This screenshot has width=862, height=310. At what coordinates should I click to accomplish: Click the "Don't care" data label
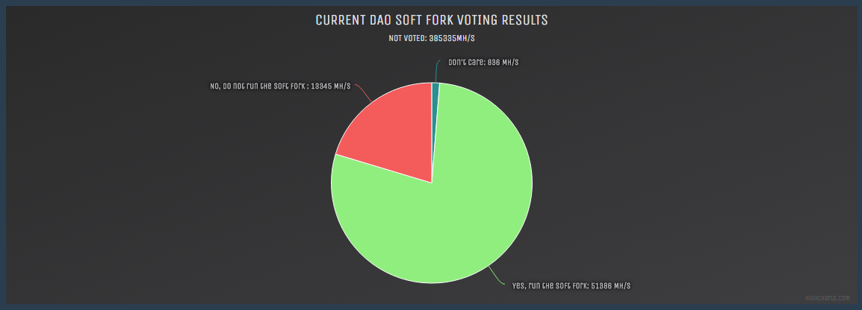coord(483,63)
